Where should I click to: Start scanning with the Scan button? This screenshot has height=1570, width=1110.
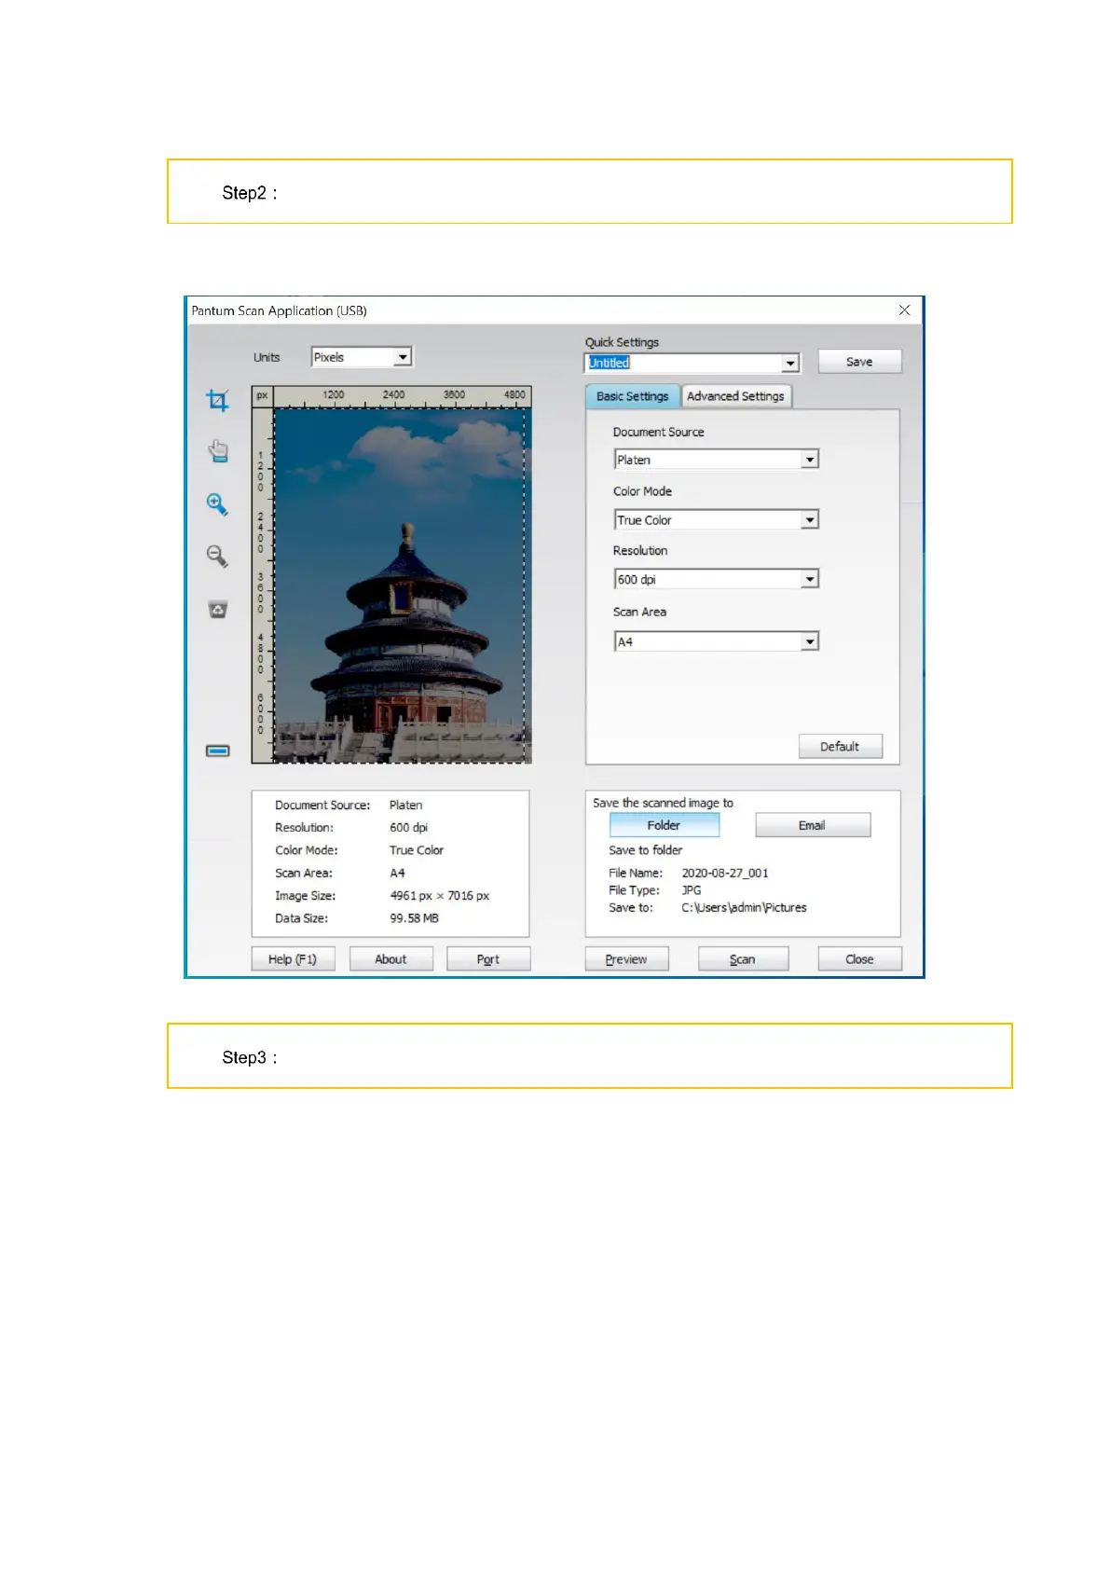(743, 959)
